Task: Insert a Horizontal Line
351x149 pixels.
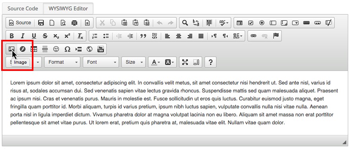Action: 45,49
